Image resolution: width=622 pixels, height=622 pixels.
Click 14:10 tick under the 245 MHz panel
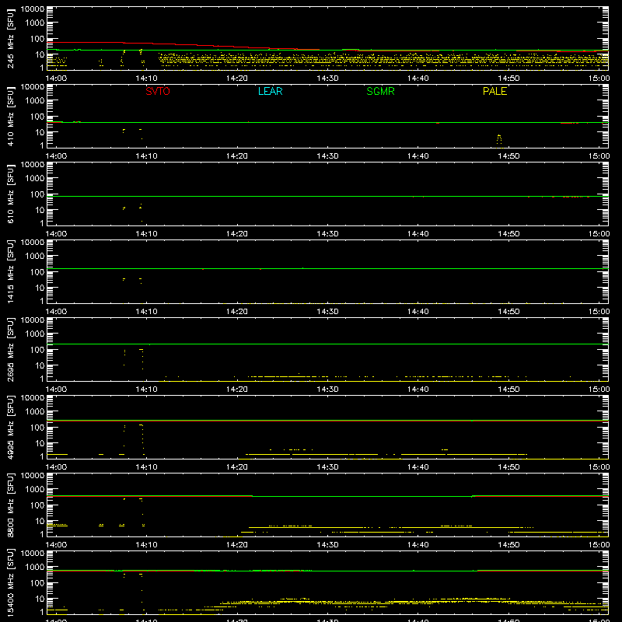146,79
